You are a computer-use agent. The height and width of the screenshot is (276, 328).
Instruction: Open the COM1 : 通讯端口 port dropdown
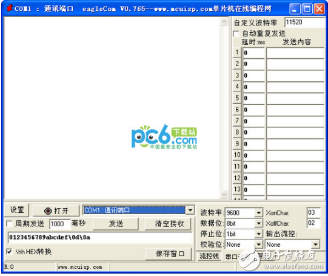[x=190, y=210]
